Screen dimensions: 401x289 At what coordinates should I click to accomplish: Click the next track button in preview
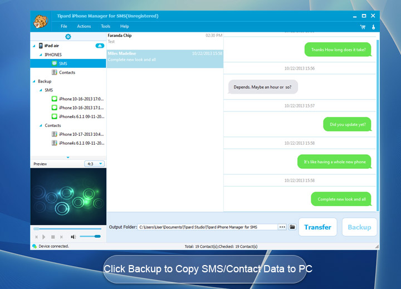click(61, 237)
